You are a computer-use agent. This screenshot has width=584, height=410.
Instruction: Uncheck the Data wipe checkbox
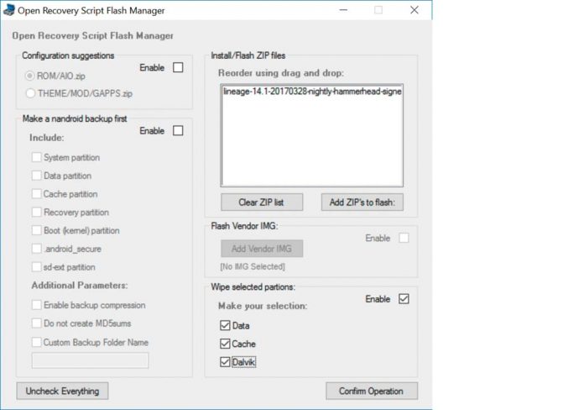pyautogui.click(x=224, y=325)
